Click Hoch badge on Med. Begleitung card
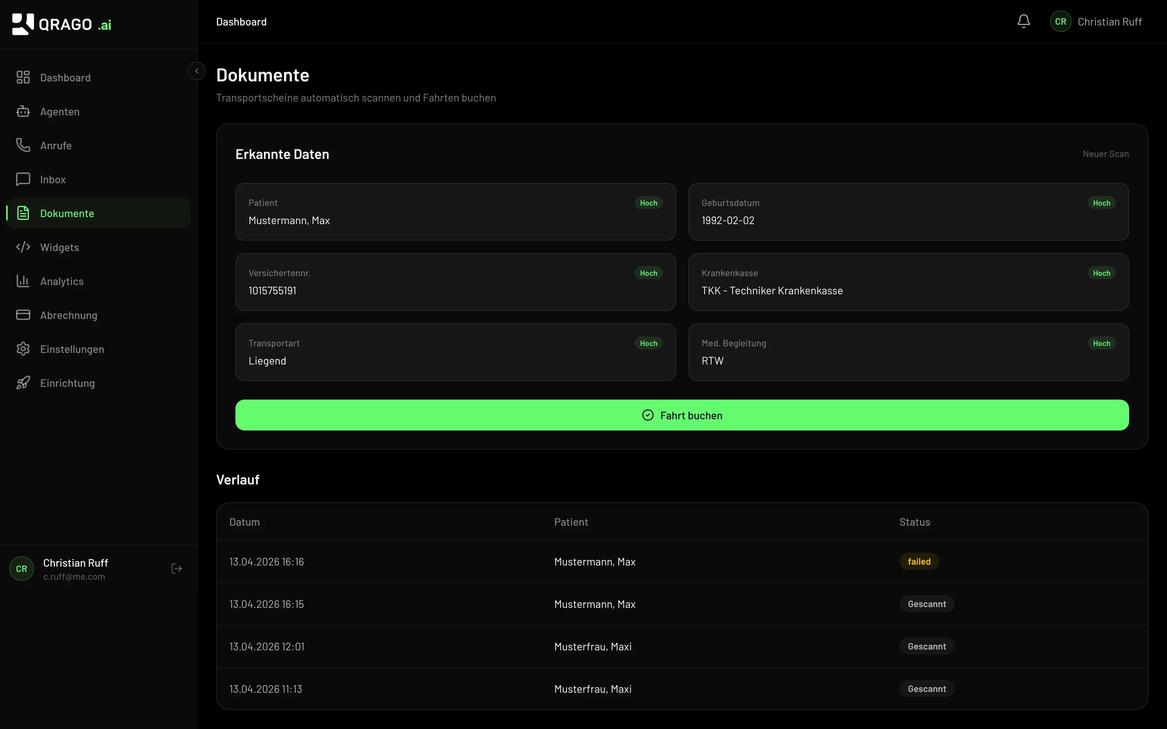The height and width of the screenshot is (729, 1167). click(1101, 343)
